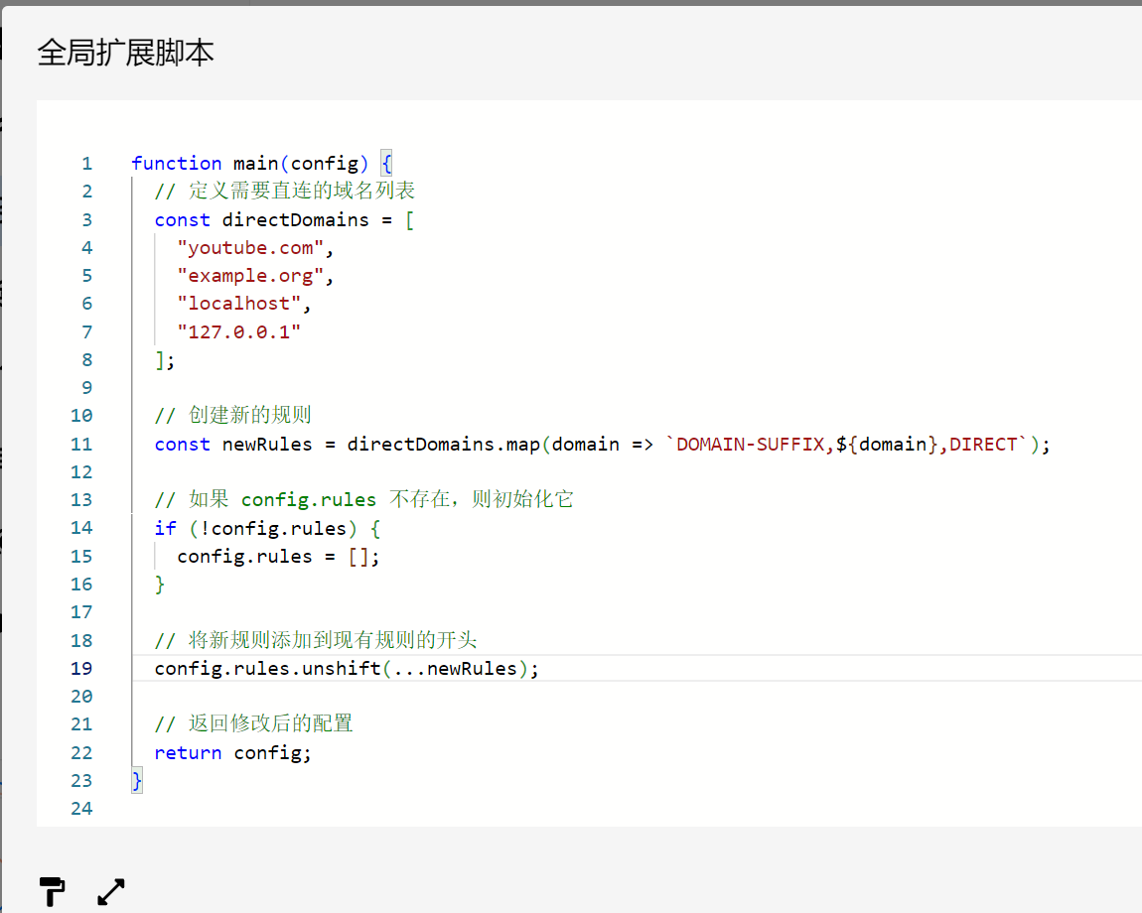Click line number 19 in the gutter
Viewport: 1142px width, 913px height.
pyautogui.click(x=81, y=668)
